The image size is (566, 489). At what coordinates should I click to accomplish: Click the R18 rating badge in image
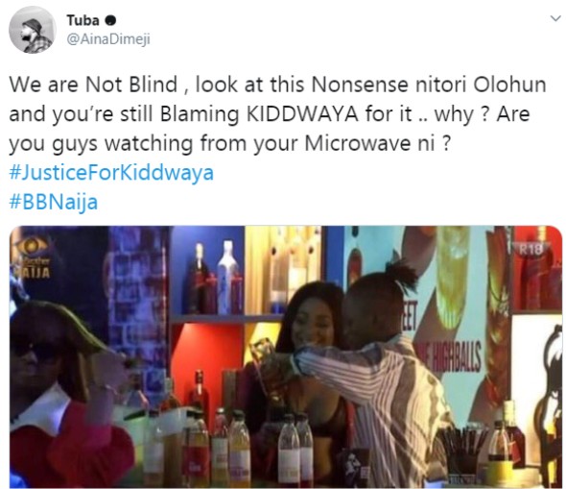click(x=531, y=249)
